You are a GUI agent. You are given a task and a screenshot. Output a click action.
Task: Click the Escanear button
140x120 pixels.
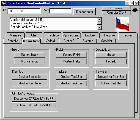click(x=116, y=8)
